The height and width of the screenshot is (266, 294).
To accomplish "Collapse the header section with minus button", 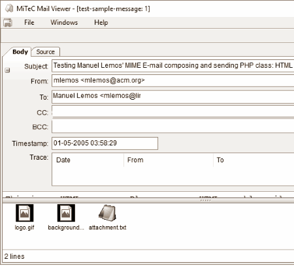I will (x=7, y=70).
